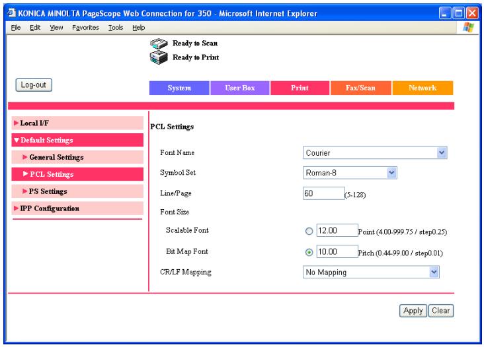Maximize the Internet Explorer window
Viewport: 484px width, 347px height.
(459, 13)
